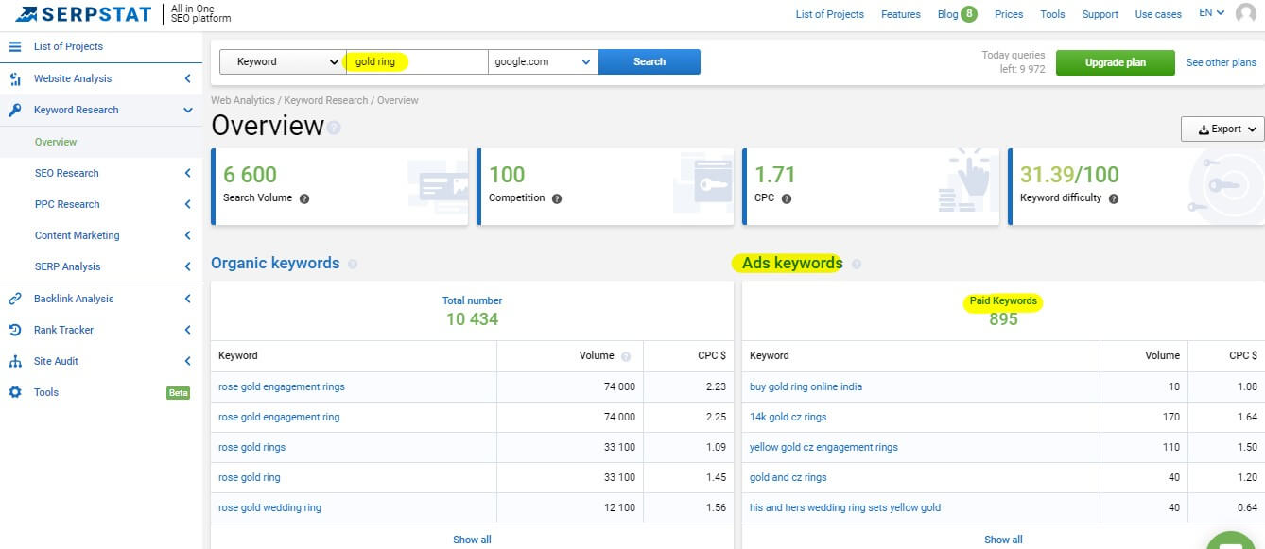This screenshot has height=549, width=1265.
Task: Open the EN language dropdown
Action: click(x=1211, y=13)
